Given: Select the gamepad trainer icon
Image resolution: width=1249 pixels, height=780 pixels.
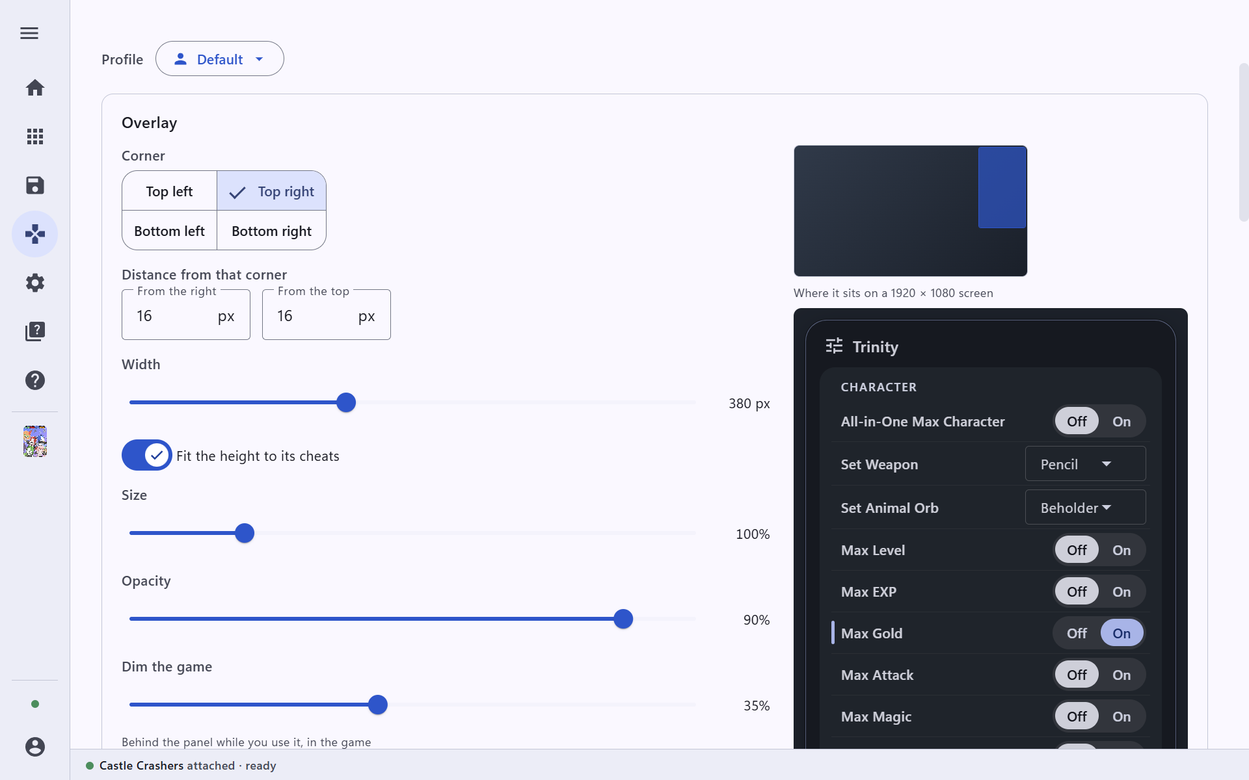Looking at the screenshot, I should point(35,234).
